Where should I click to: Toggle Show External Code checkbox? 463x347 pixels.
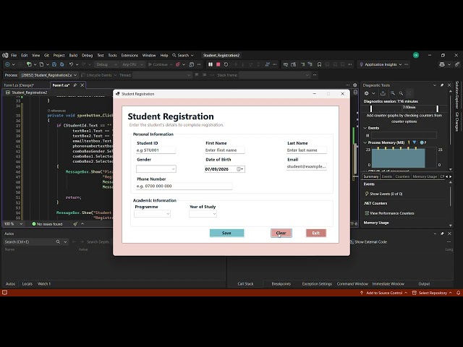point(352,242)
